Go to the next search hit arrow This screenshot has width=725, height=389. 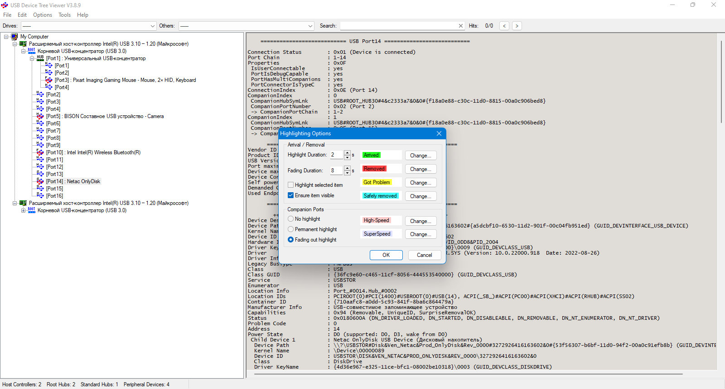(x=517, y=26)
